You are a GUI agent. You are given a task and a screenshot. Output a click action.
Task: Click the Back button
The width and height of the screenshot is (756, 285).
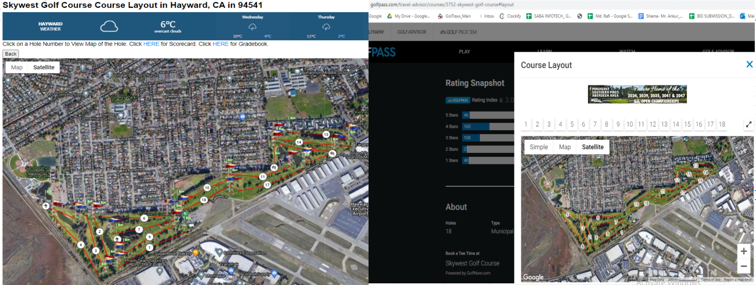click(11, 54)
